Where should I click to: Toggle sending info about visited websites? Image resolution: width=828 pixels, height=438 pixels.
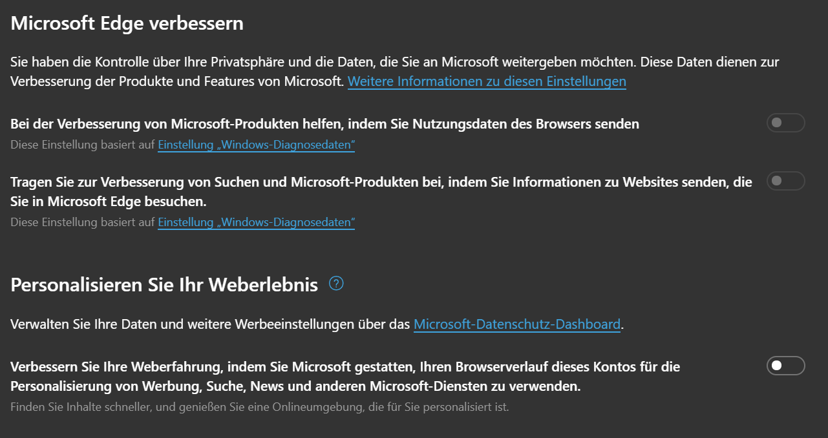coord(785,181)
